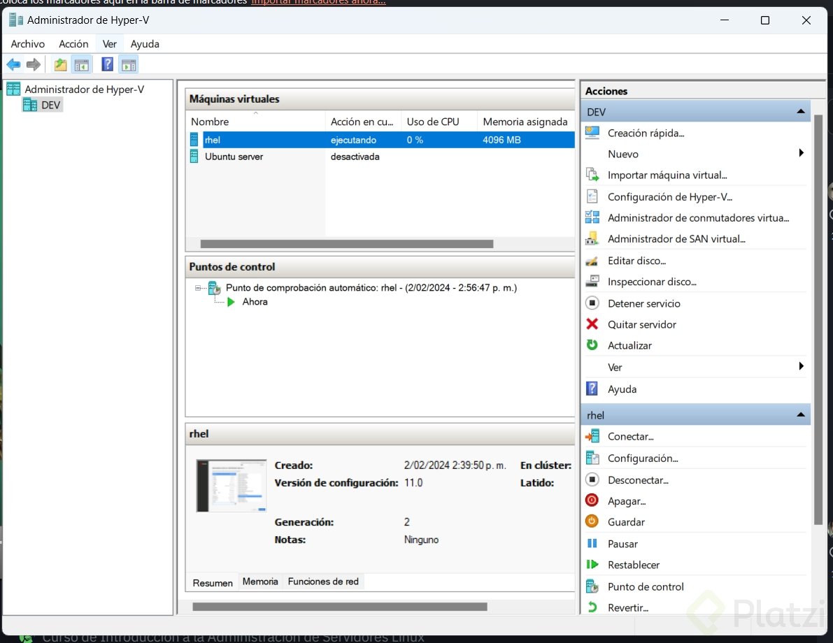833x643 pixels.
Task: Click the Creación rápida icon
Action: pyautogui.click(x=592, y=133)
